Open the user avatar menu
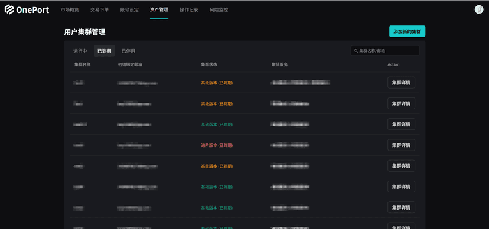 point(479,9)
